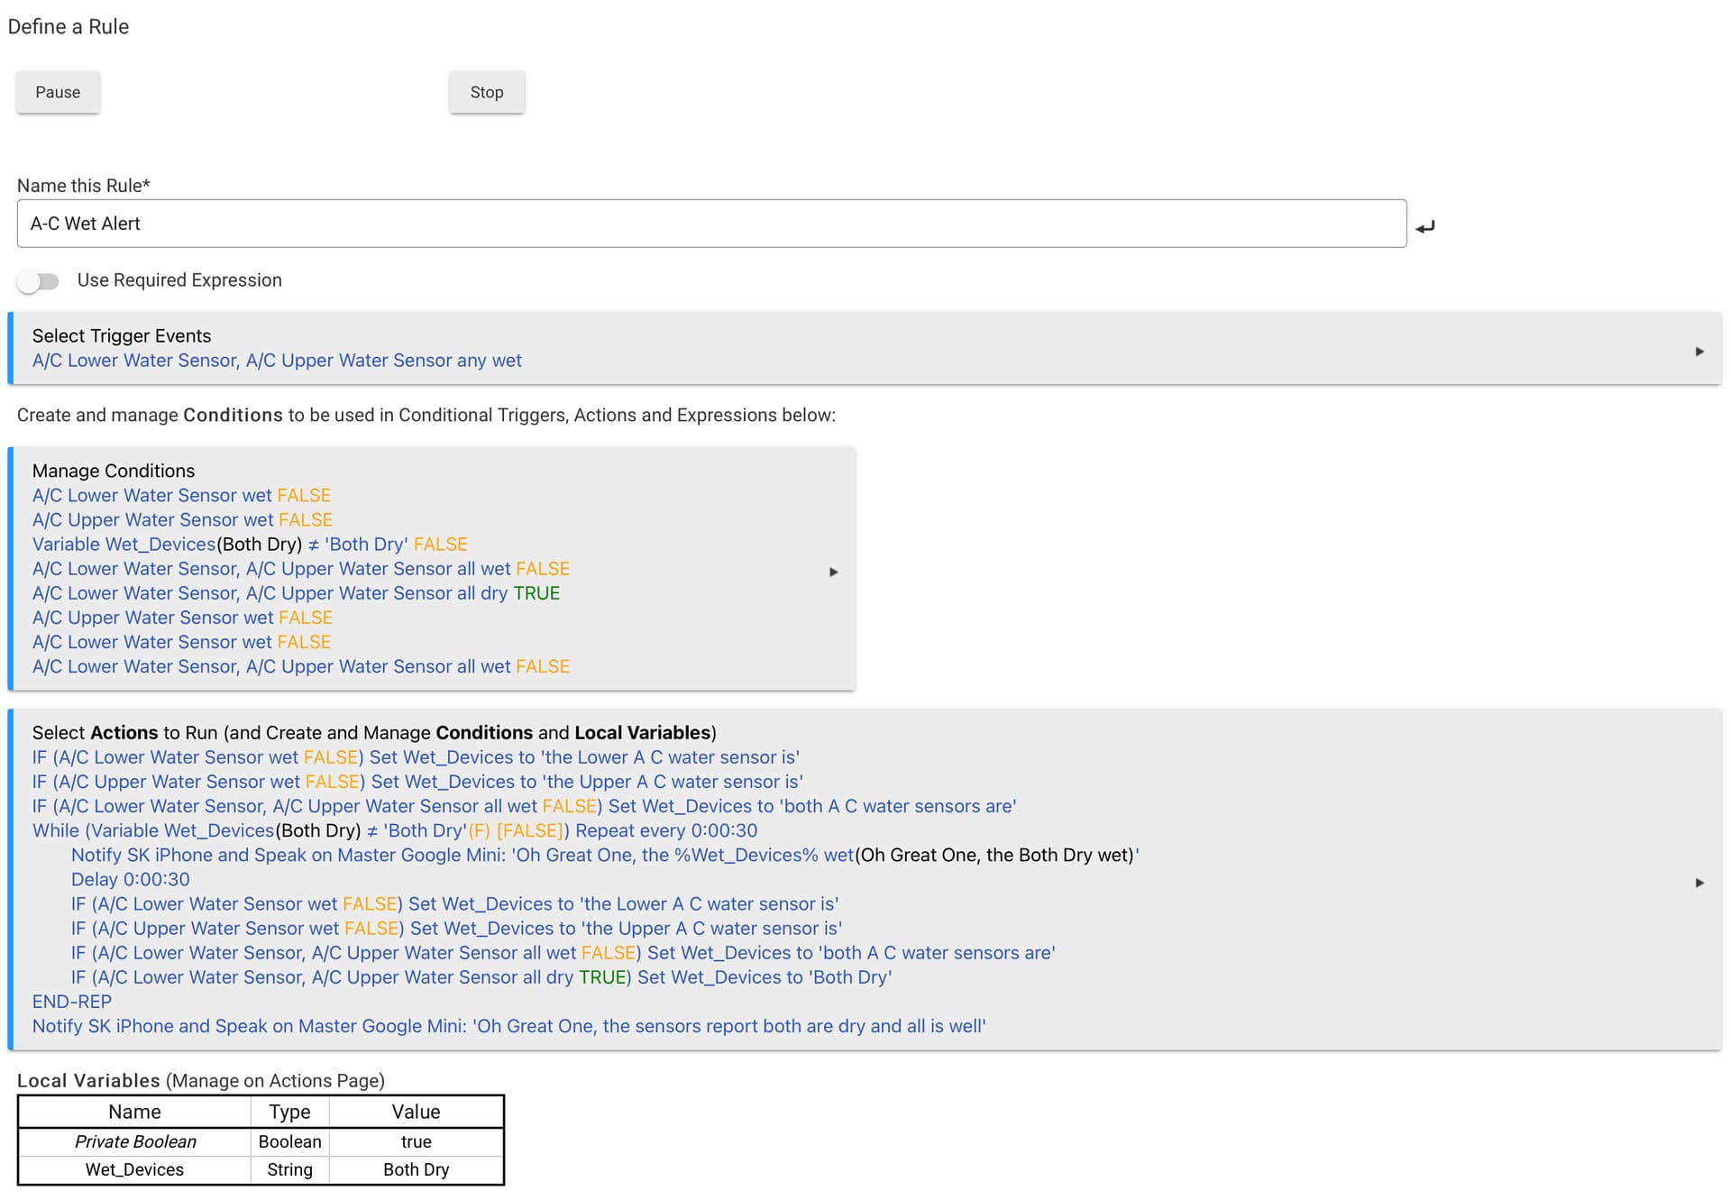Screen dimensions: 1731x1200
Task: Click the enter arrow icon beside rule name
Action: (x=1425, y=227)
